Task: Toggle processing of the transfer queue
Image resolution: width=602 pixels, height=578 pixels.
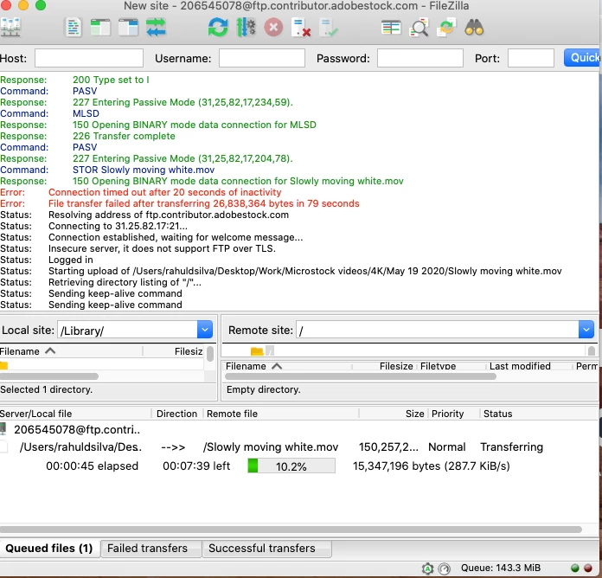Action: click(246, 28)
